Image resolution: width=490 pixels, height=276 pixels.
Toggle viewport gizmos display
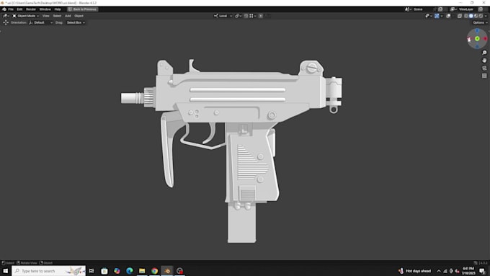point(437,16)
